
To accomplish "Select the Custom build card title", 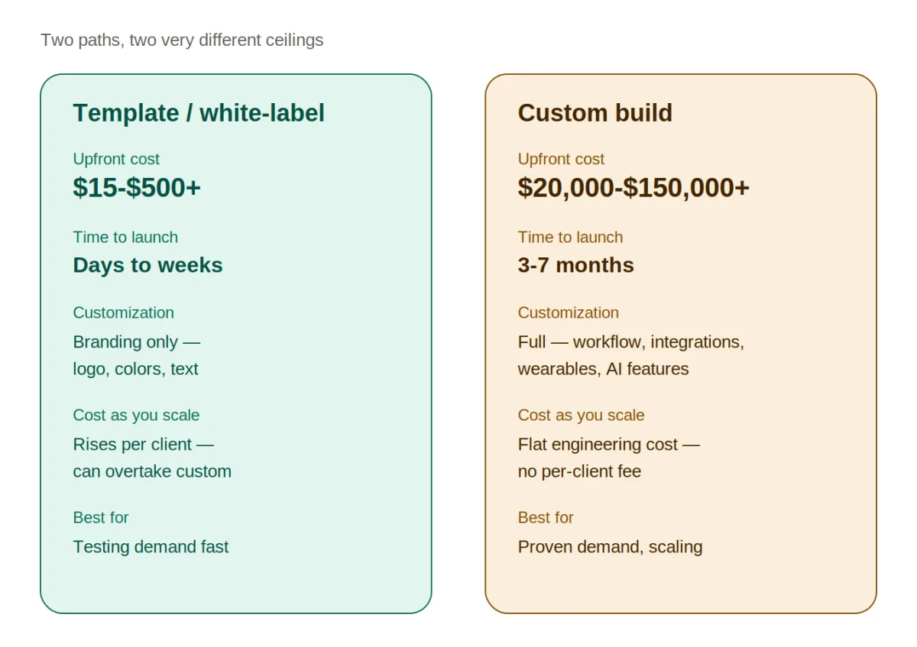I will point(595,113).
